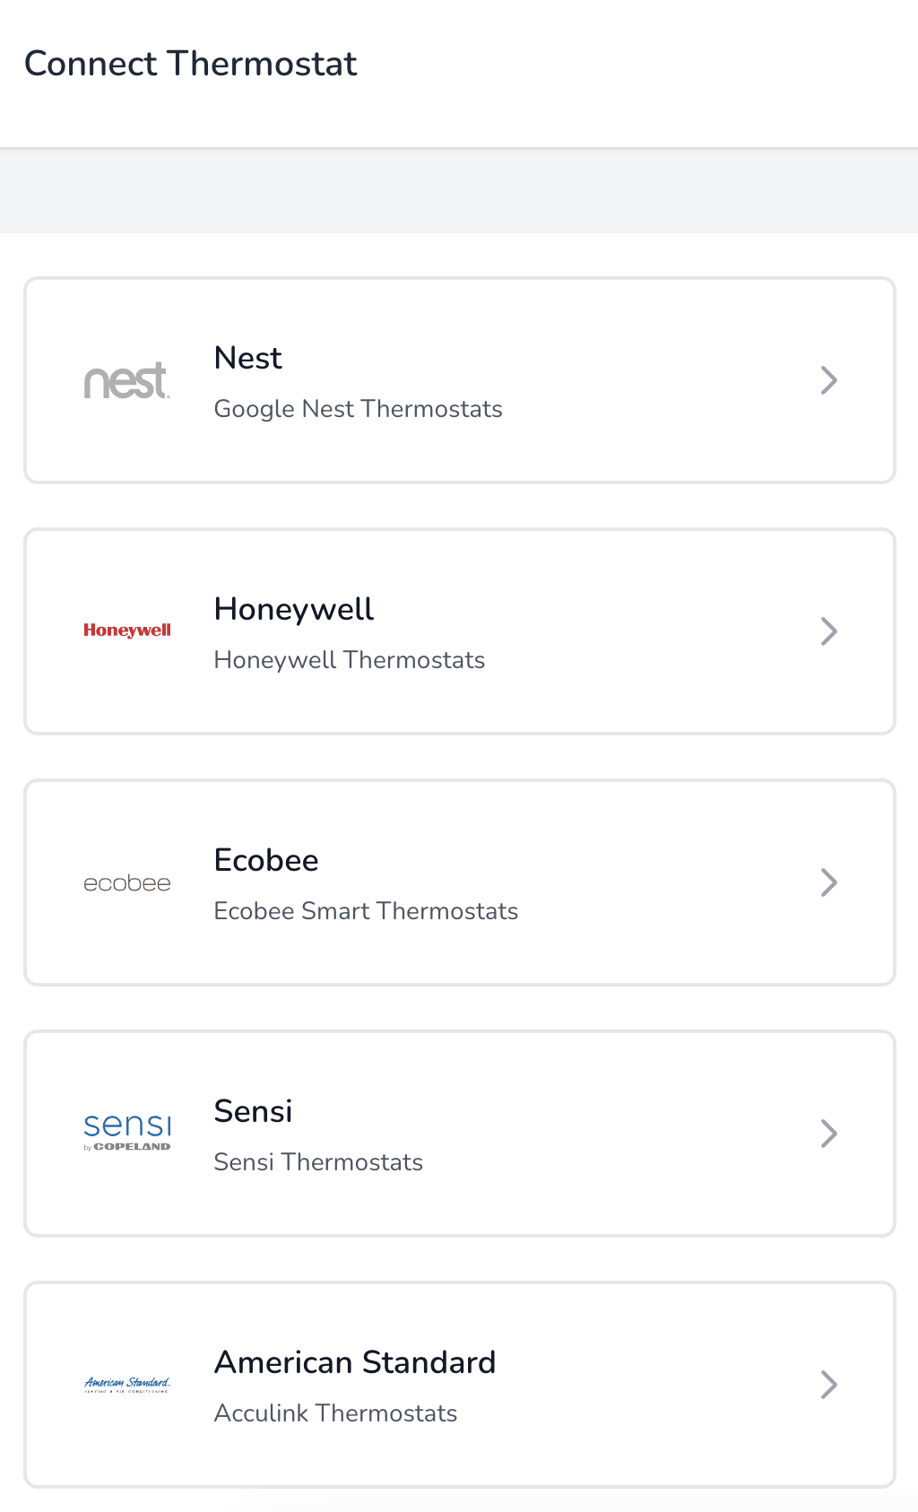Choose the American Standard title
Viewport: 918px width, 1512px height.
tap(355, 1362)
